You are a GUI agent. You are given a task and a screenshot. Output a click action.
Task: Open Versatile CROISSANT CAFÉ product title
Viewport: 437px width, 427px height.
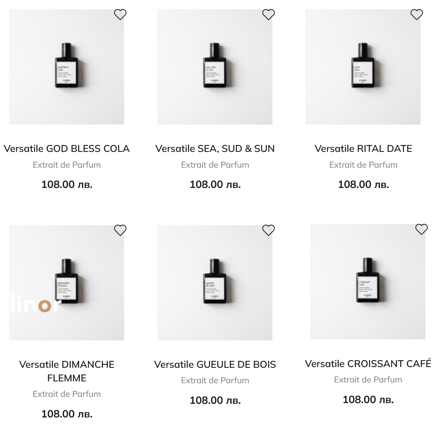tap(368, 364)
